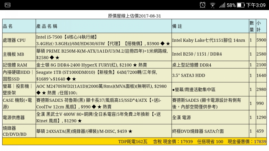The height and width of the screenshot is (151, 269).
Task: Click the motherboard subtotal 2580
Action: [x=261, y=54]
